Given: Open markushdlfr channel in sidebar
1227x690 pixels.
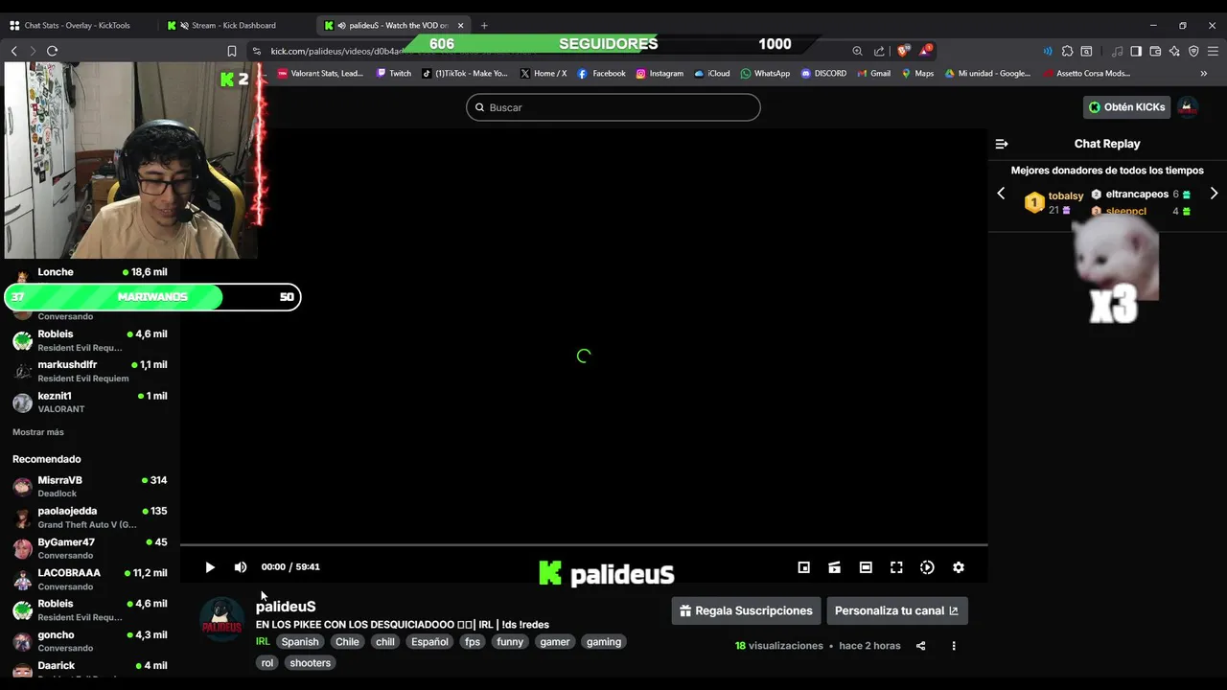Looking at the screenshot, I should click(90, 371).
